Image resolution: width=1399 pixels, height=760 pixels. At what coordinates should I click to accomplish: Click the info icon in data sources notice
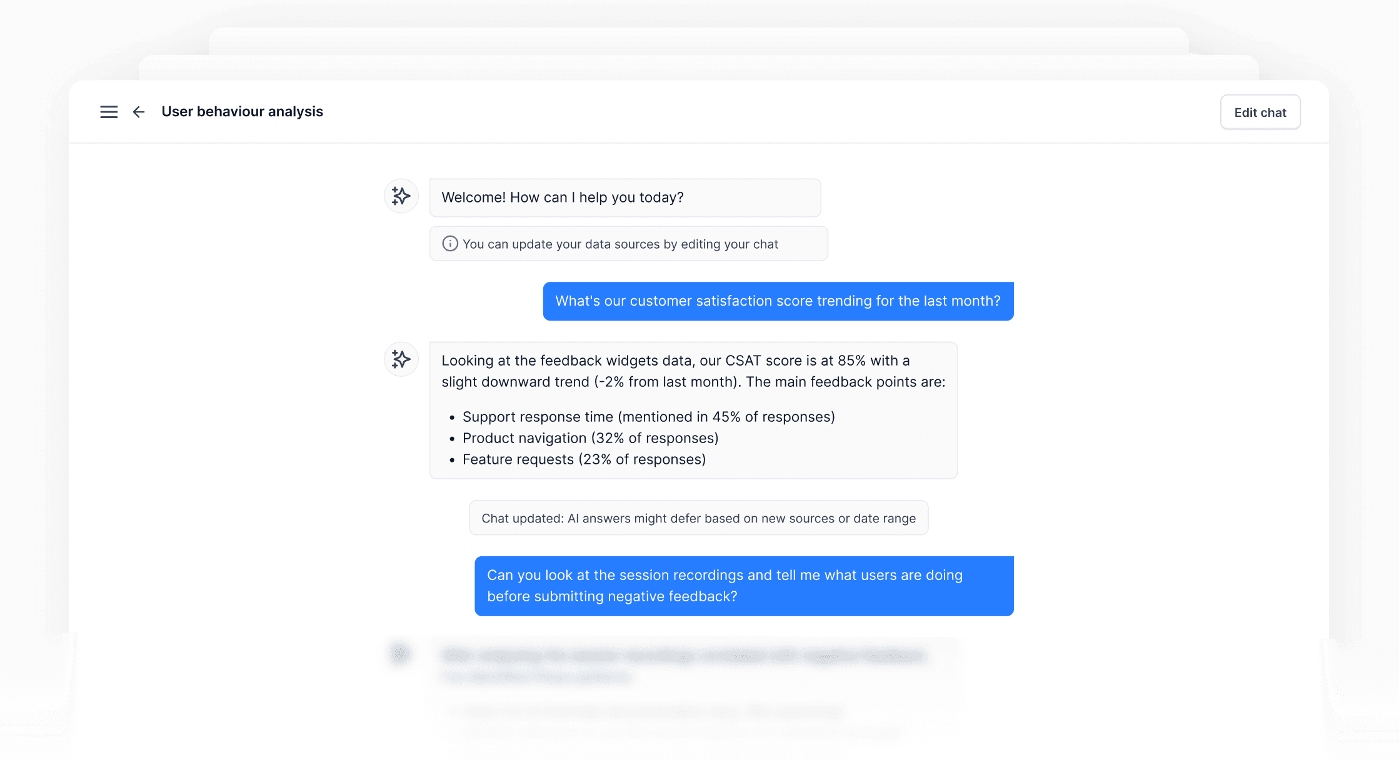[x=450, y=244]
